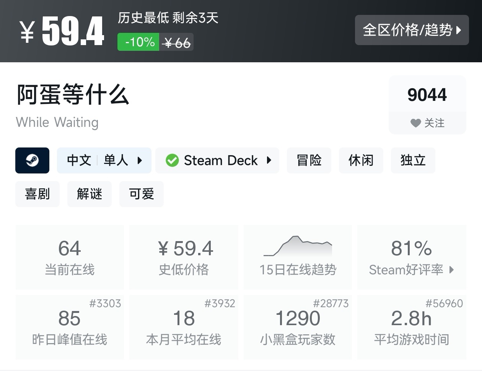Choose the 解谜 tag

[90, 194]
